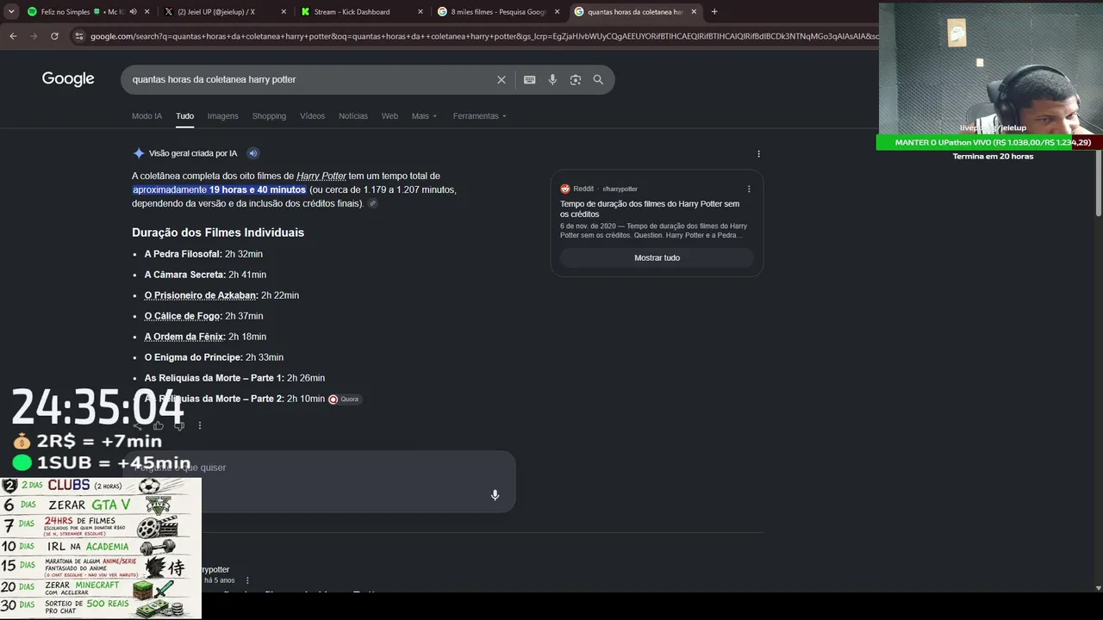
Task: Click the Mostrar tudo button
Action: tap(657, 258)
